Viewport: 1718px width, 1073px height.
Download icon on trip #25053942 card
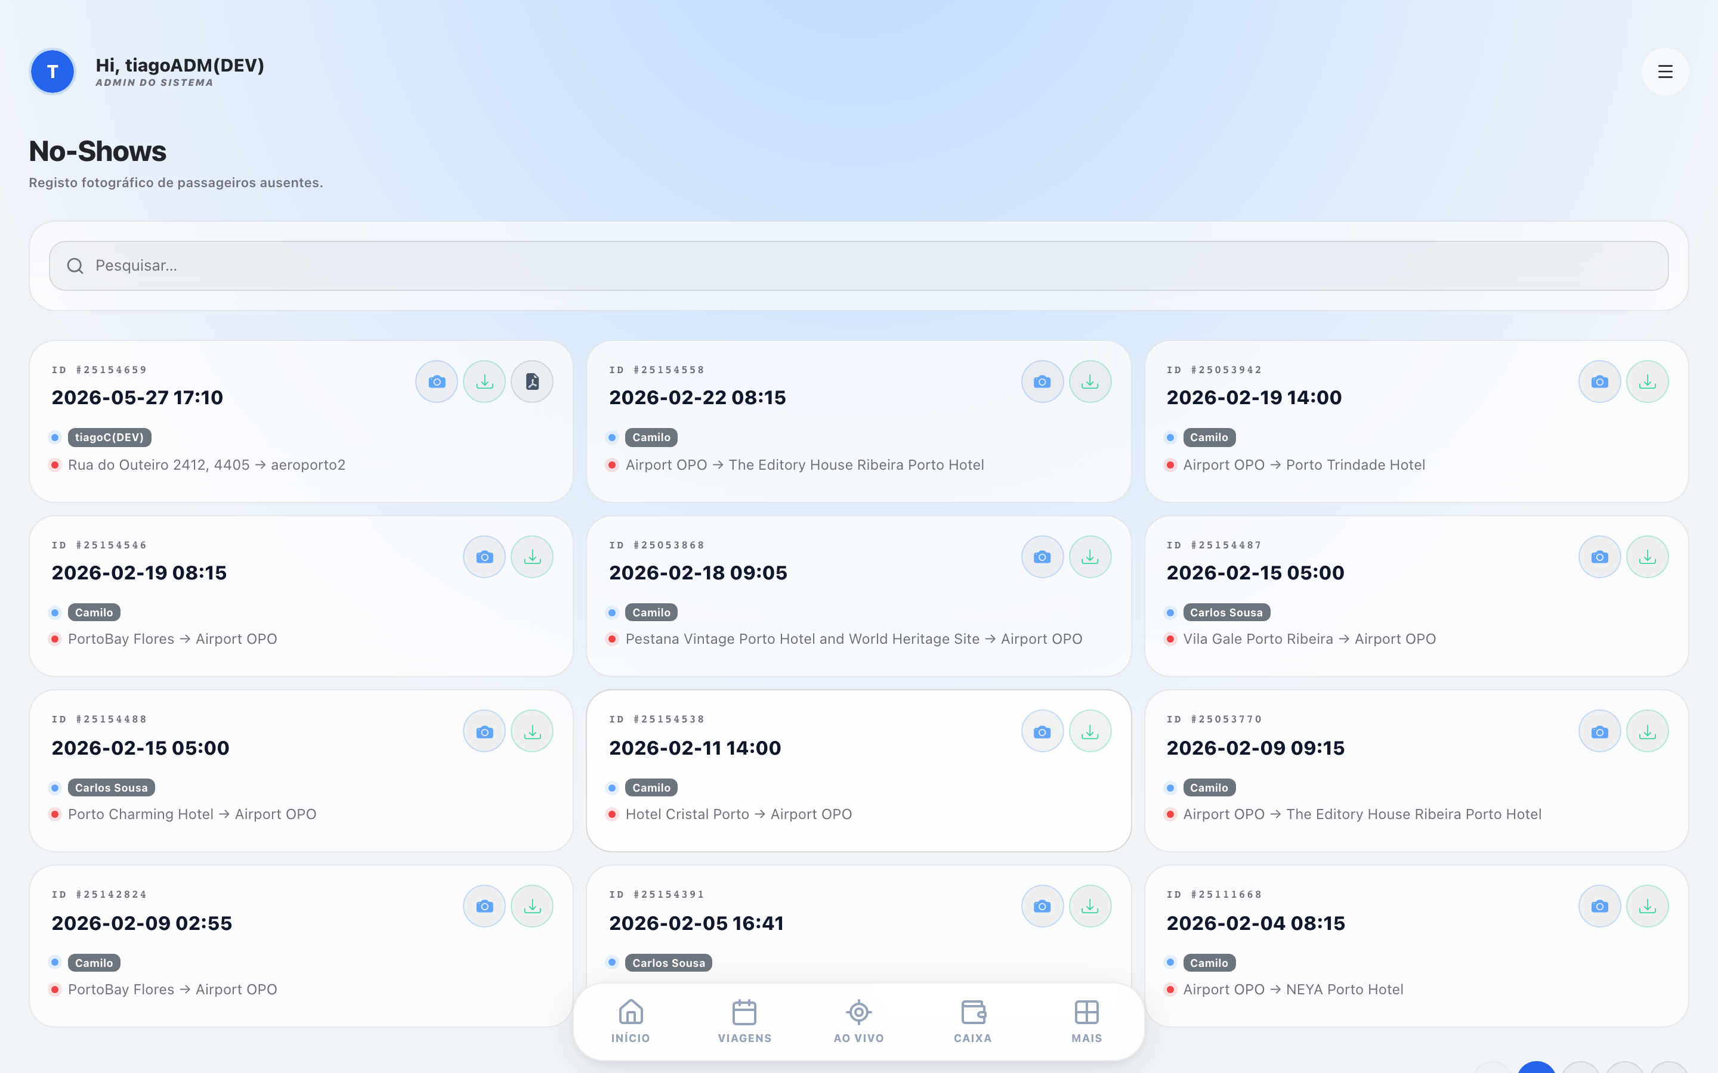[1647, 382]
